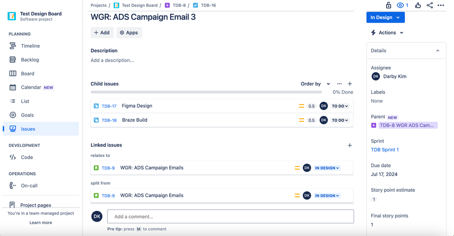454x236 pixels.
Task: Open the TDB-18 issue link
Action: 109,120
